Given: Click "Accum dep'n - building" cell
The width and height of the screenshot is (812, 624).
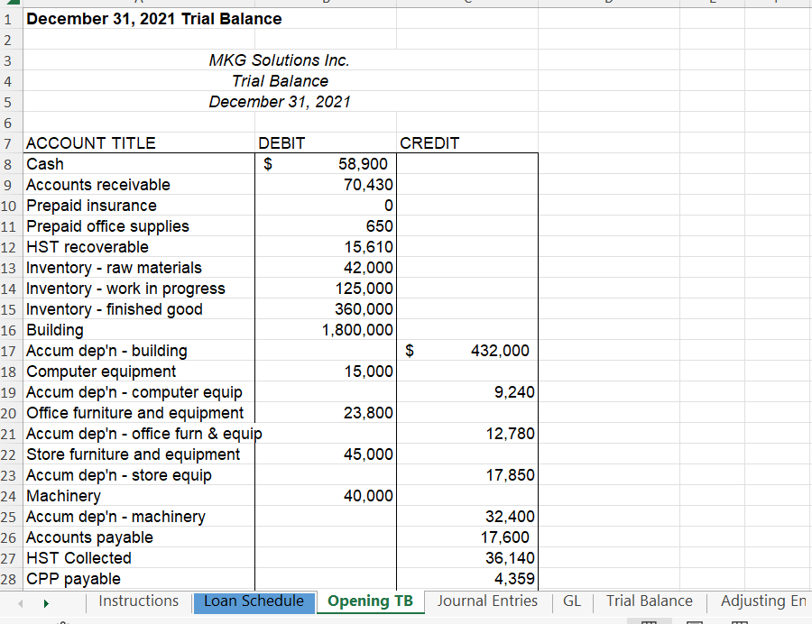Looking at the screenshot, I should pyautogui.click(x=139, y=351).
